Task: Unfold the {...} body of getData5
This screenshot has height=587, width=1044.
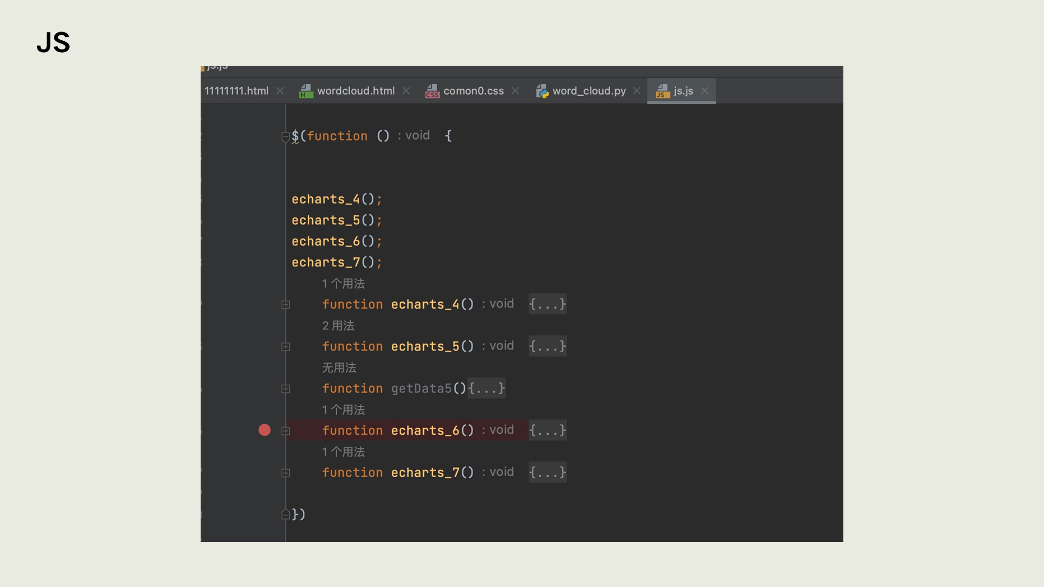Action: (x=487, y=388)
